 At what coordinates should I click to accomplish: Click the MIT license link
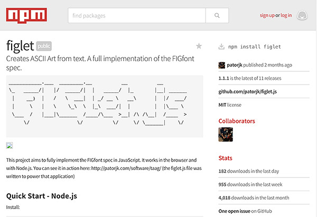point(222,105)
